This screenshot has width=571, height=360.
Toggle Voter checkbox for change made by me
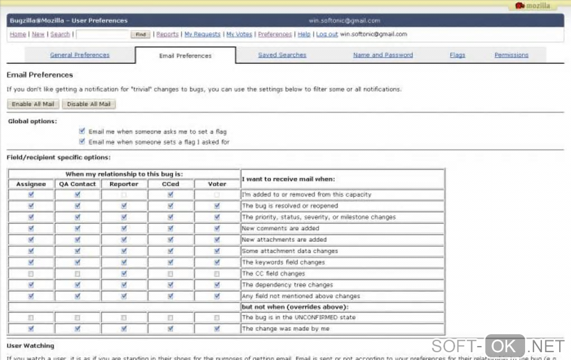pyautogui.click(x=217, y=329)
